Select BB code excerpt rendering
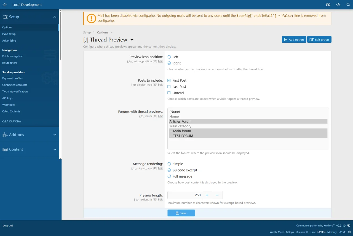This screenshot has width=353, height=236. coord(169,170)
